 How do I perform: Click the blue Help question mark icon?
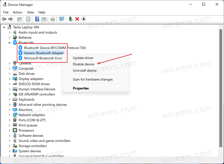(37, 19)
